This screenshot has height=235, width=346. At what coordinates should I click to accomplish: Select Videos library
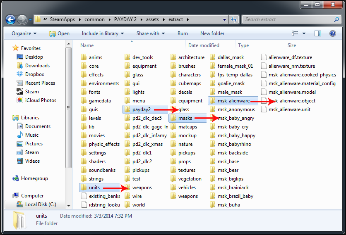click(x=28, y=161)
